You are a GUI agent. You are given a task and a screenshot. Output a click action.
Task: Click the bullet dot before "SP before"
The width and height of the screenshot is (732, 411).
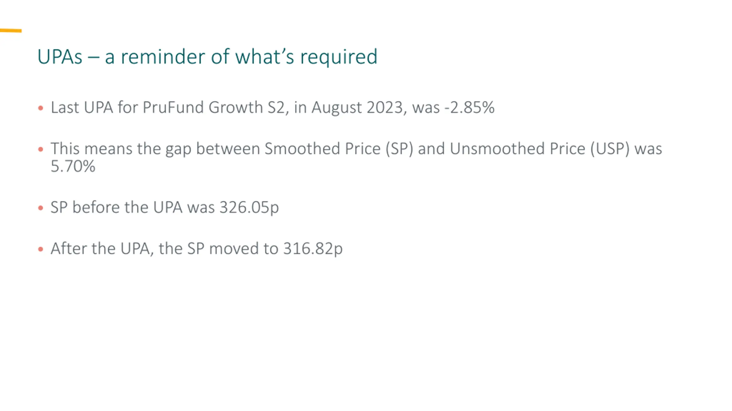pos(41,208)
